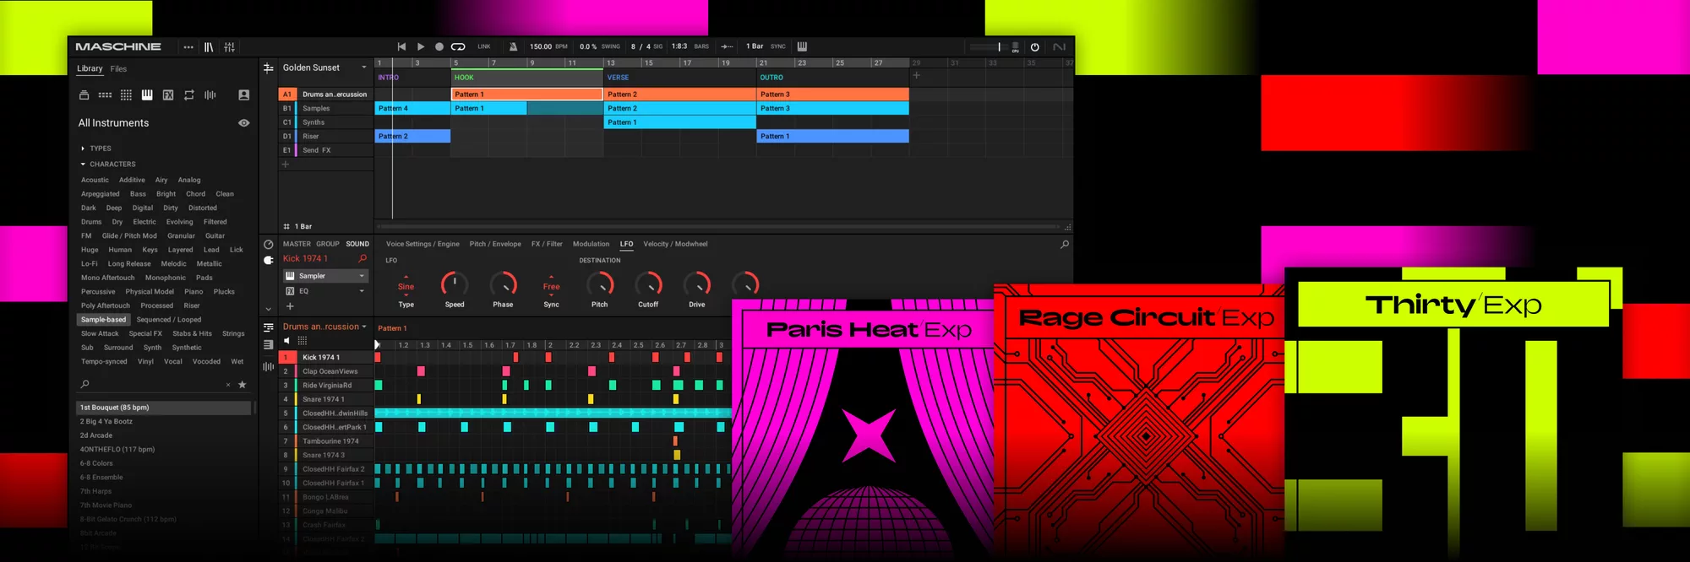This screenshot has width=1690, height=562.
Task: Click the Record button in transport
Action: coord(439,47)
